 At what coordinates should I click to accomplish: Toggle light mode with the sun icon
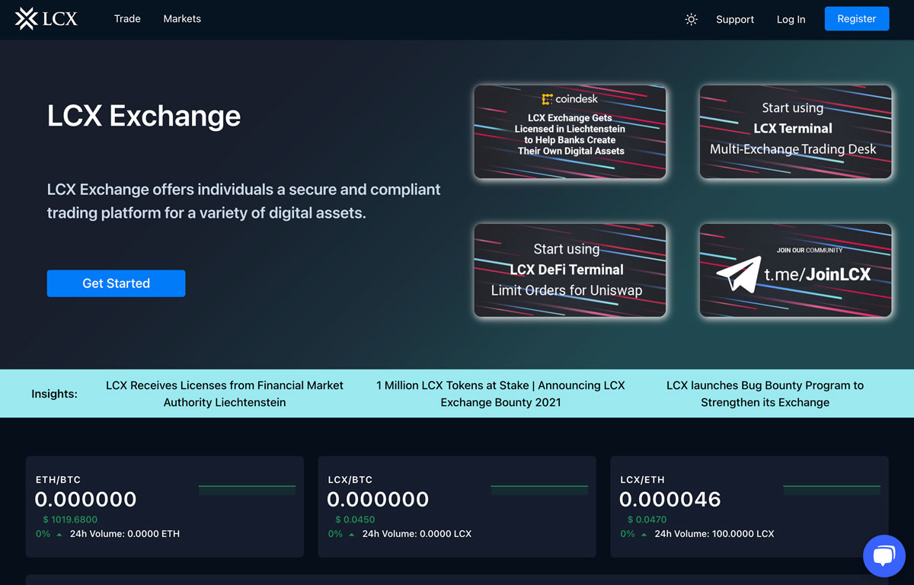[x=691, y=20]
